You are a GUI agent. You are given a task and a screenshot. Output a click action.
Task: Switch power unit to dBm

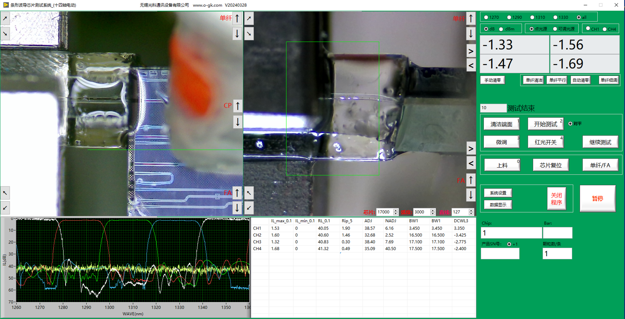[x=501, y=29]
